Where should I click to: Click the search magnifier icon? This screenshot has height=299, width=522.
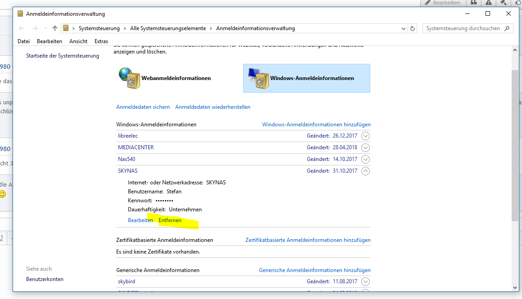[x=507, y=29]
